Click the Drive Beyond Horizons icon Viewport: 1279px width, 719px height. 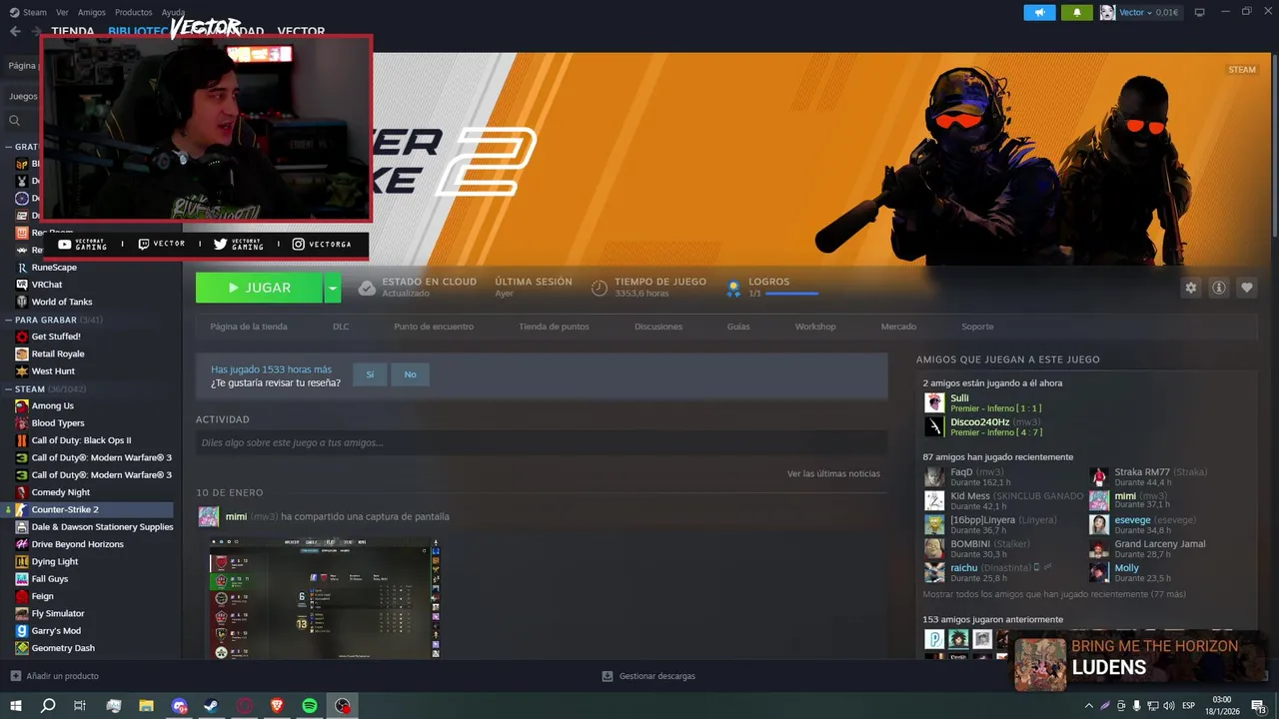coord(22,544)
